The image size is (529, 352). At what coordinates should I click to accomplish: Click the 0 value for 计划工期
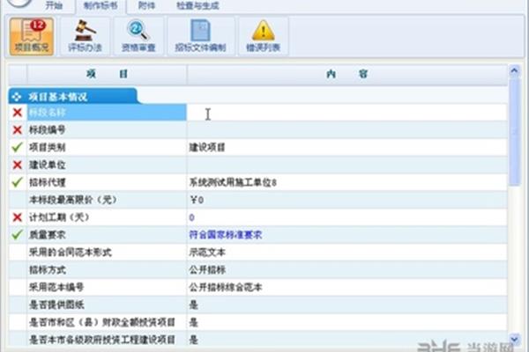(x=191, y=217)
